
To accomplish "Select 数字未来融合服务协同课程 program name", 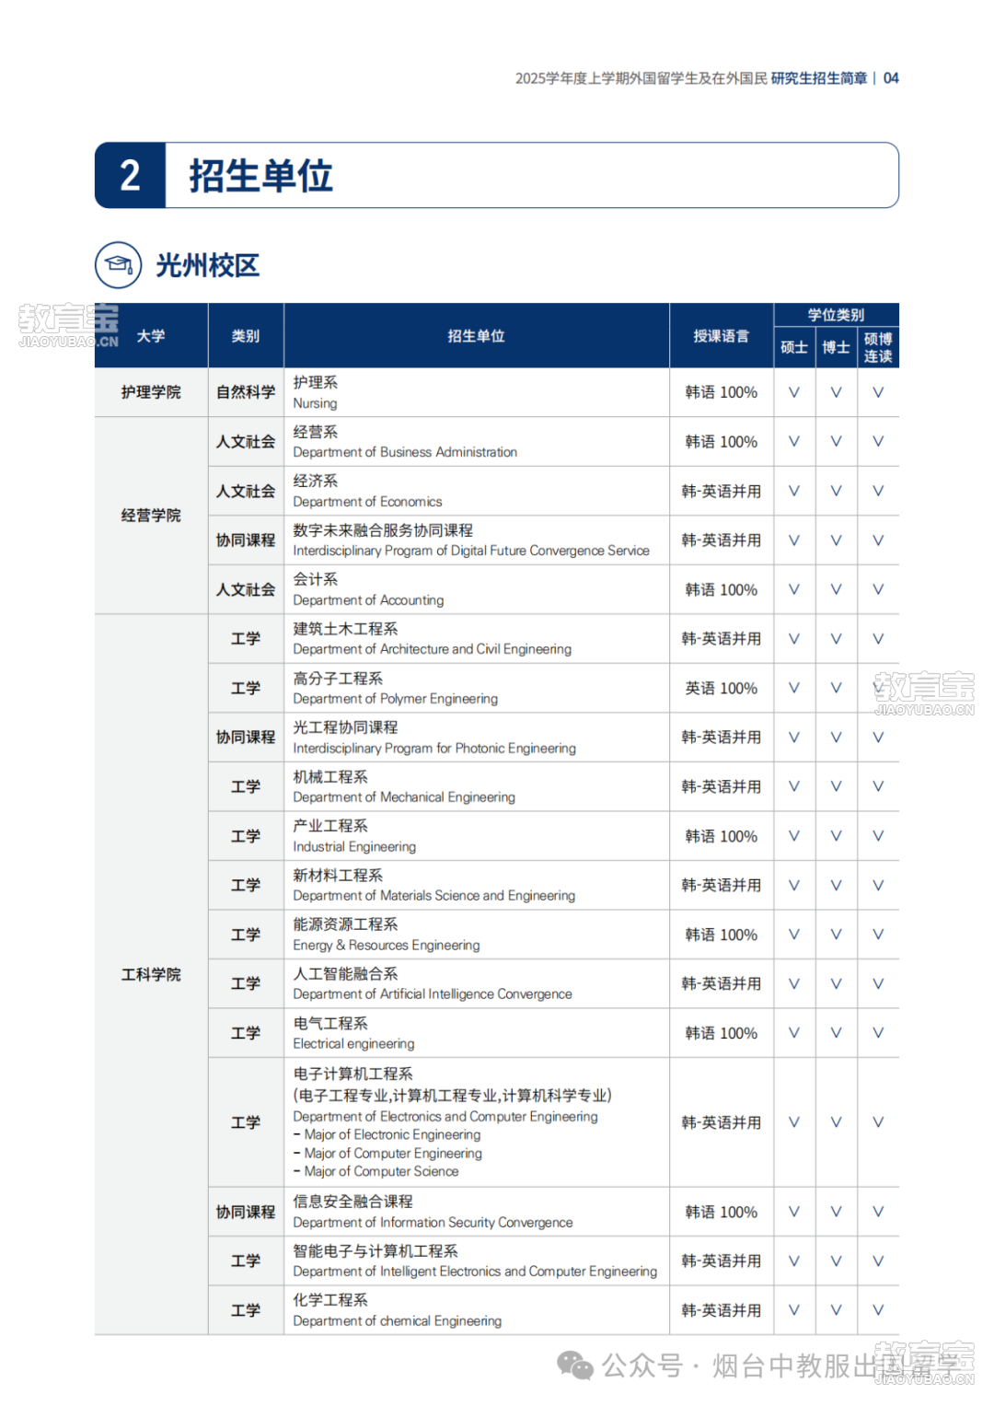I will [383, 530].
